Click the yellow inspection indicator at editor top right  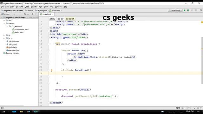click(202, 22)
